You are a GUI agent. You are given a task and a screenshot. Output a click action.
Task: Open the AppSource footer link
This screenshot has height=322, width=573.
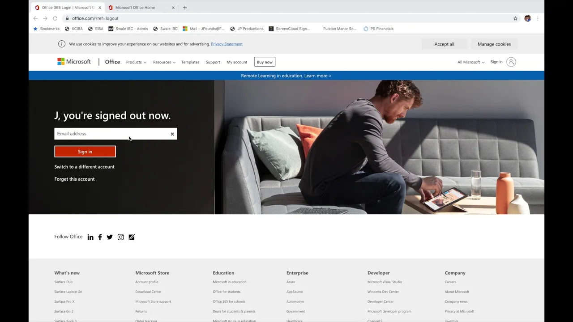(295, 292)
